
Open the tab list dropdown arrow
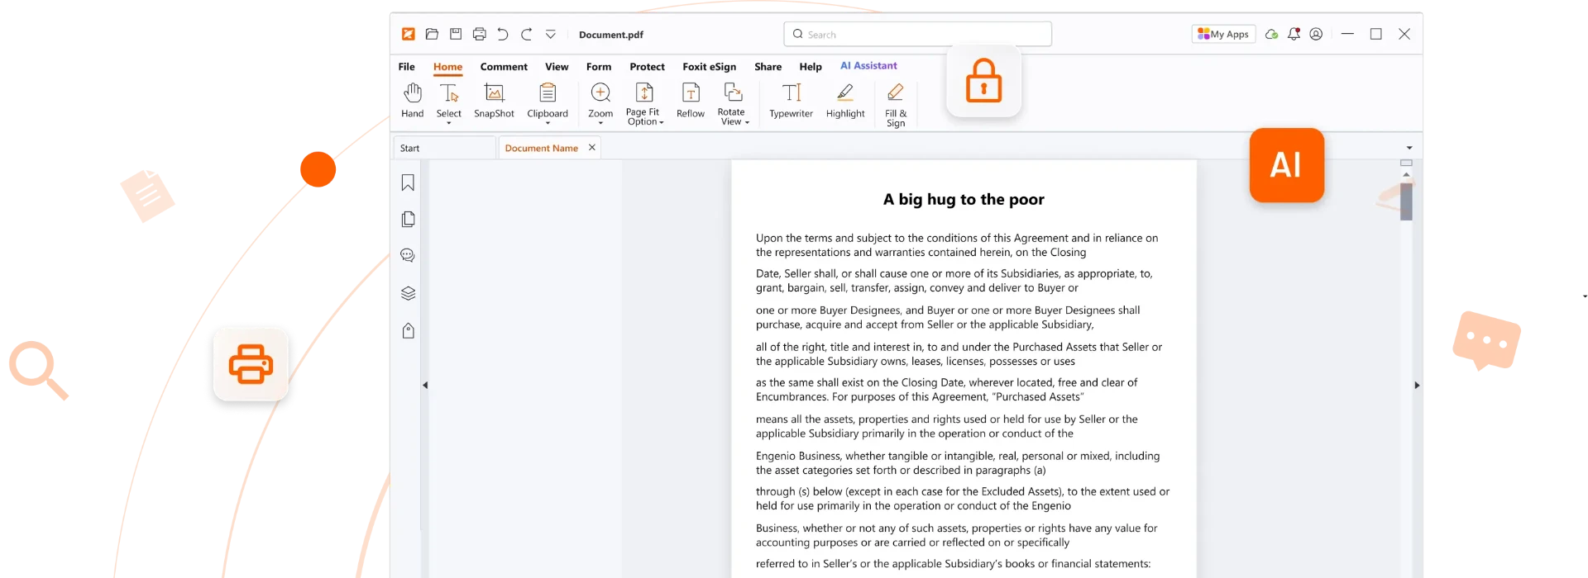1409,148
